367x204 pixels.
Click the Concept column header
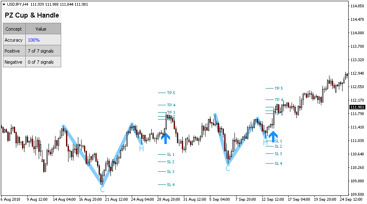[13, 29]
